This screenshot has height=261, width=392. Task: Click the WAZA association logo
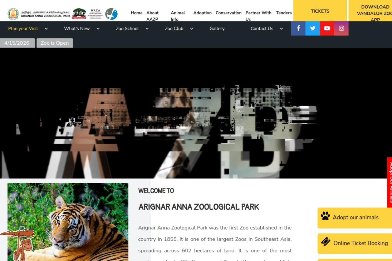96,14
